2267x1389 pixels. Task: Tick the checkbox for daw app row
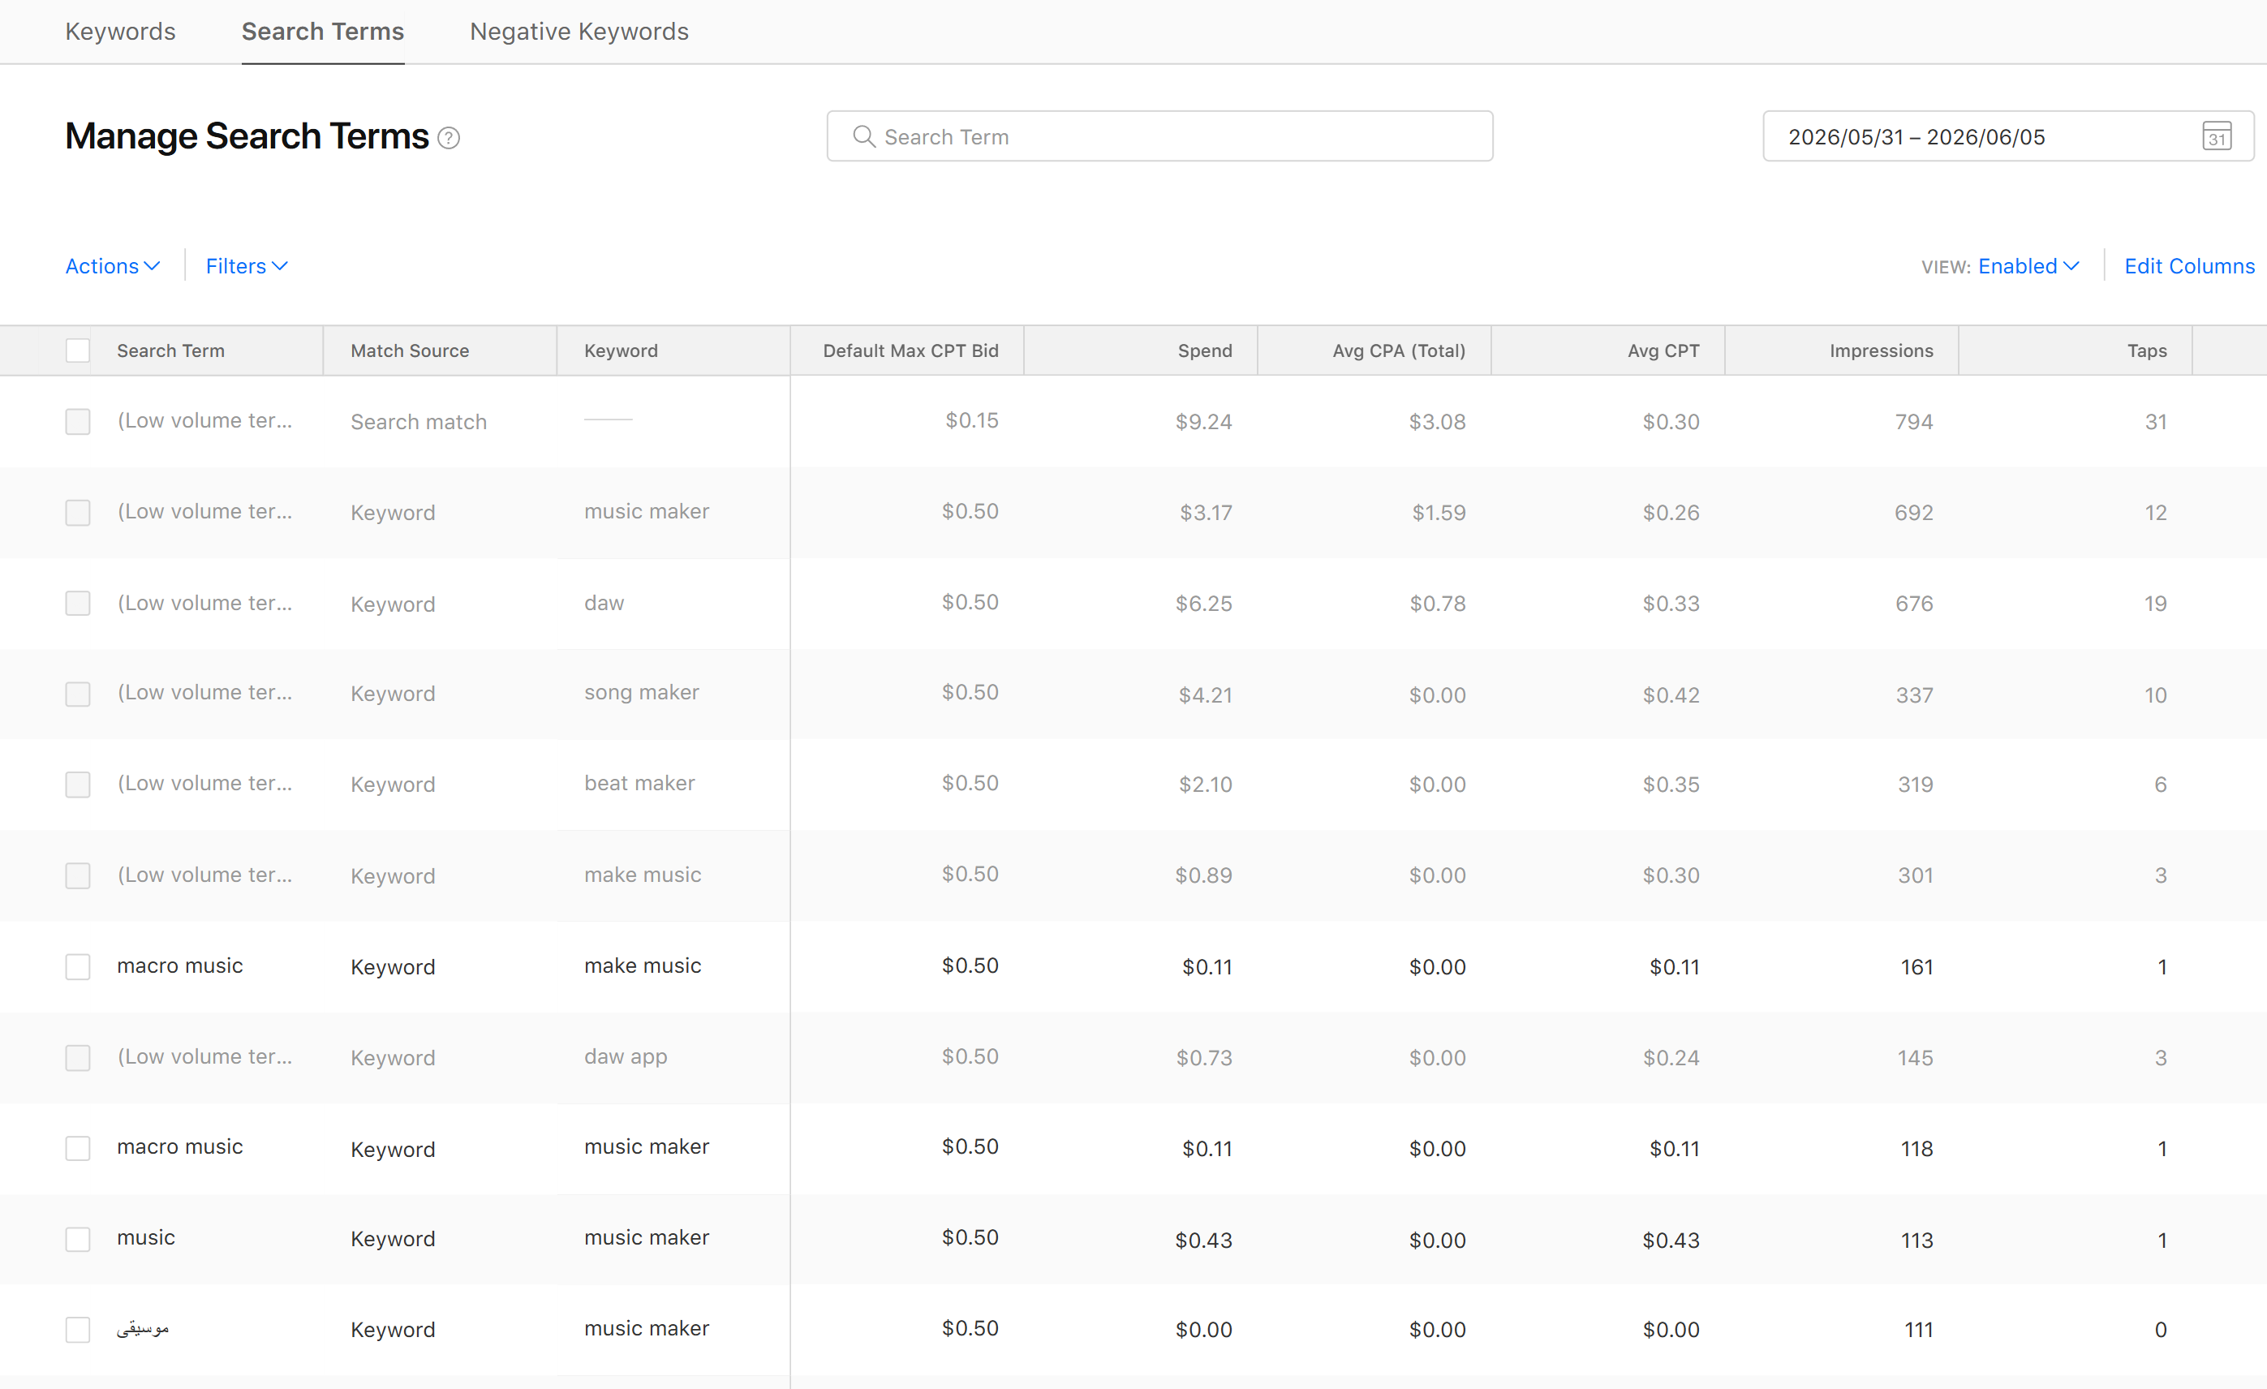pyautogui.click(x=78, y=1058)
